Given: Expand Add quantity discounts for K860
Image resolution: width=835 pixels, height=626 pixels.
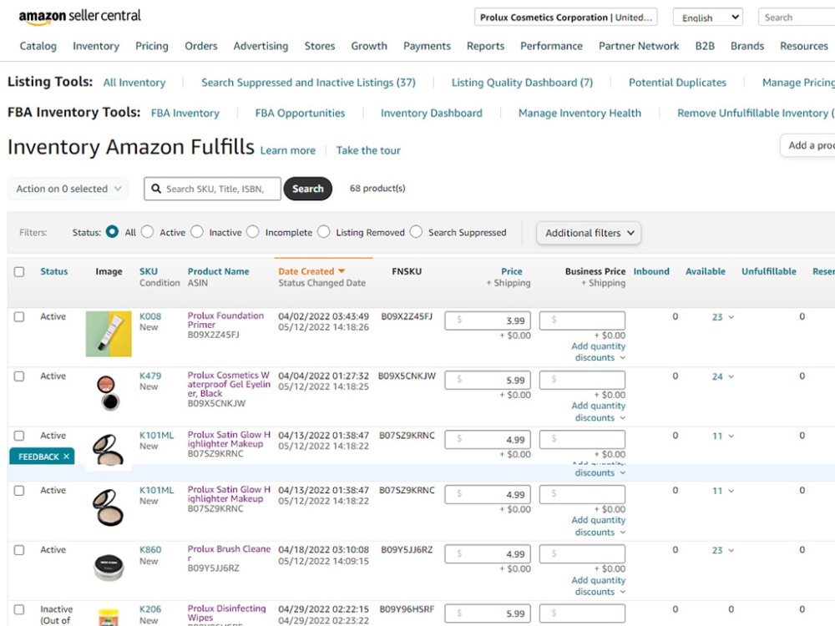Looking at the screenshot, I should 599,586.
